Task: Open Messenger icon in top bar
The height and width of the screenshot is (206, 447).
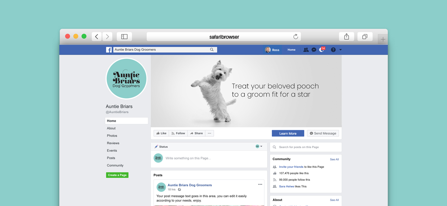Action: (314, 50)
